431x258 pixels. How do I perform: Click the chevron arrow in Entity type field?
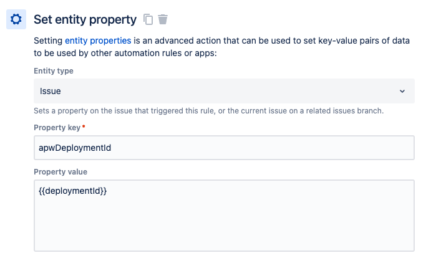coord(402,91)
